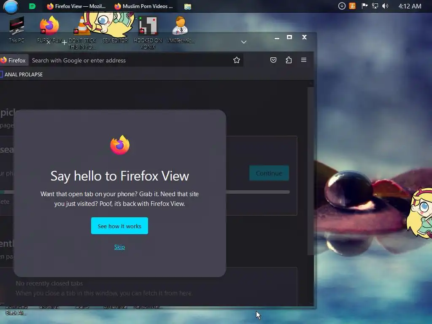432x324 pixels.
Task: Switch to Firefox View taskbar window
Action: (x=76, y=6)
